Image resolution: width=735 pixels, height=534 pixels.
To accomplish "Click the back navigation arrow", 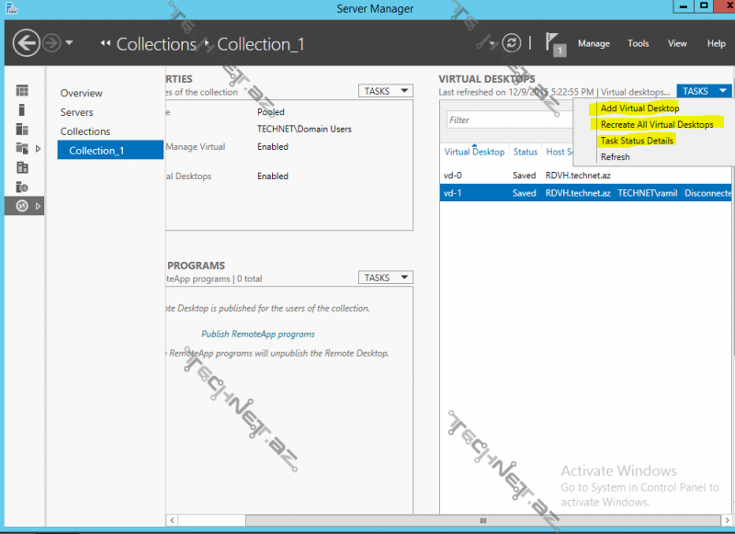I will (27, 43).
